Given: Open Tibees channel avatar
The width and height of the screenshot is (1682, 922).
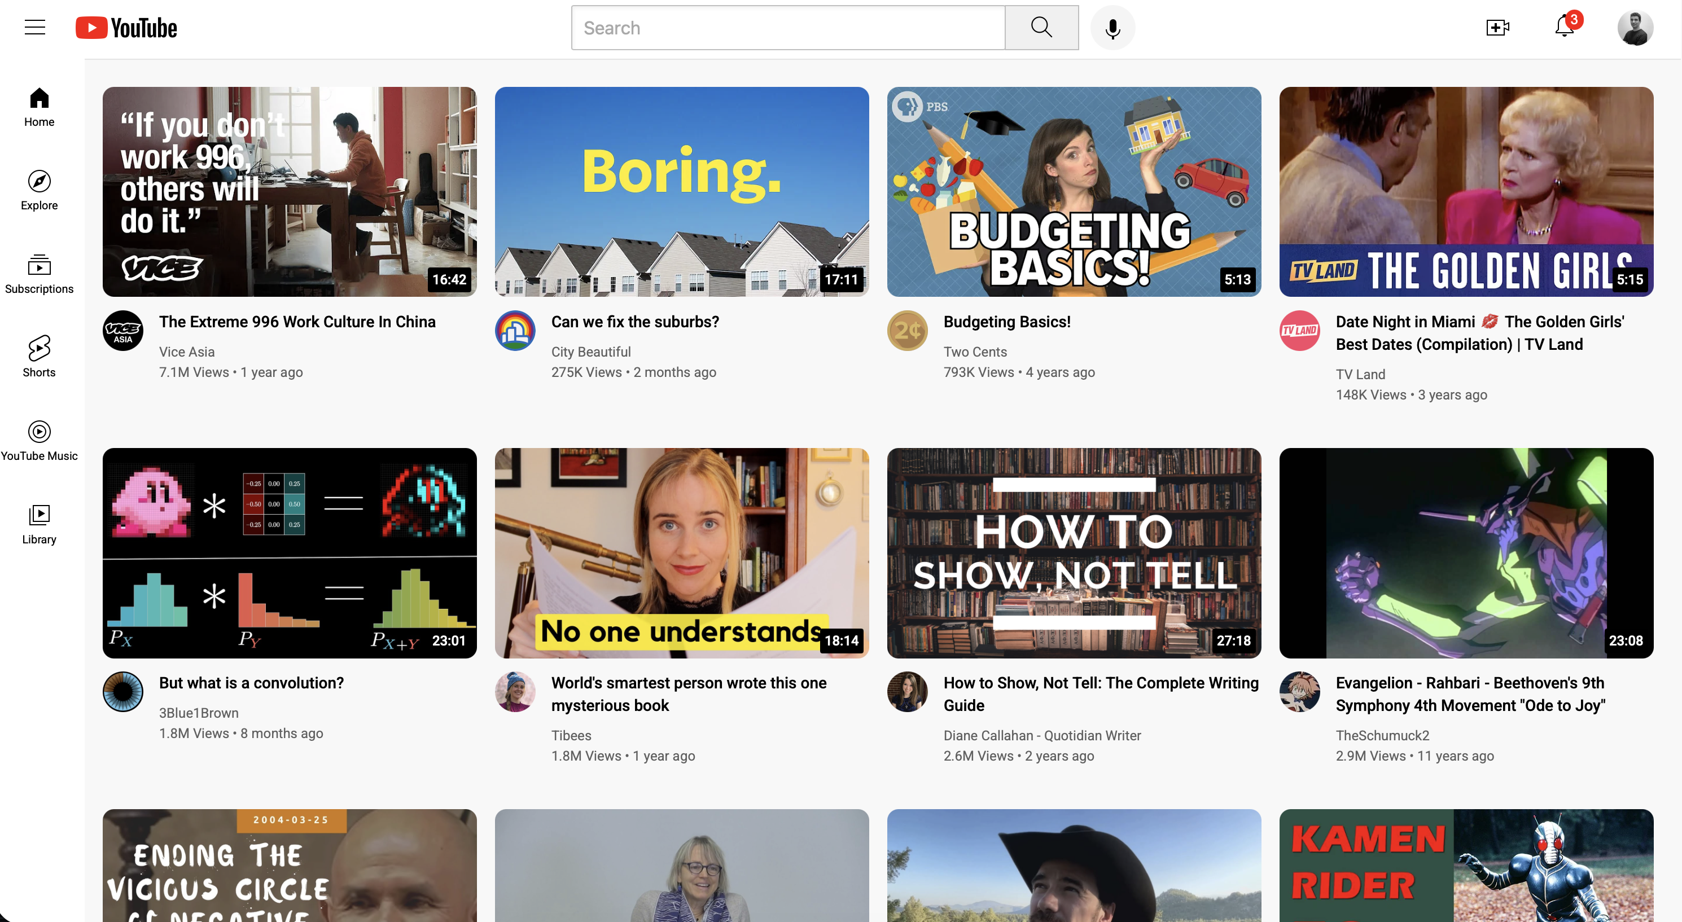Looking at the screenshot, I should (x=515, y=692).
